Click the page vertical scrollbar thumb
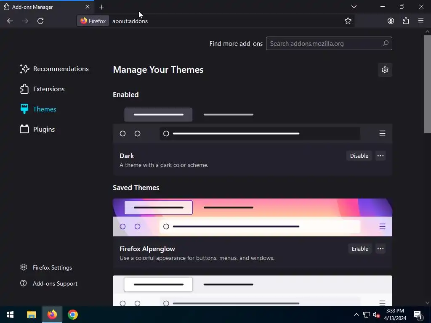This screenshot has width=431, height=323. pyautogui.click(x=427, y=84)
